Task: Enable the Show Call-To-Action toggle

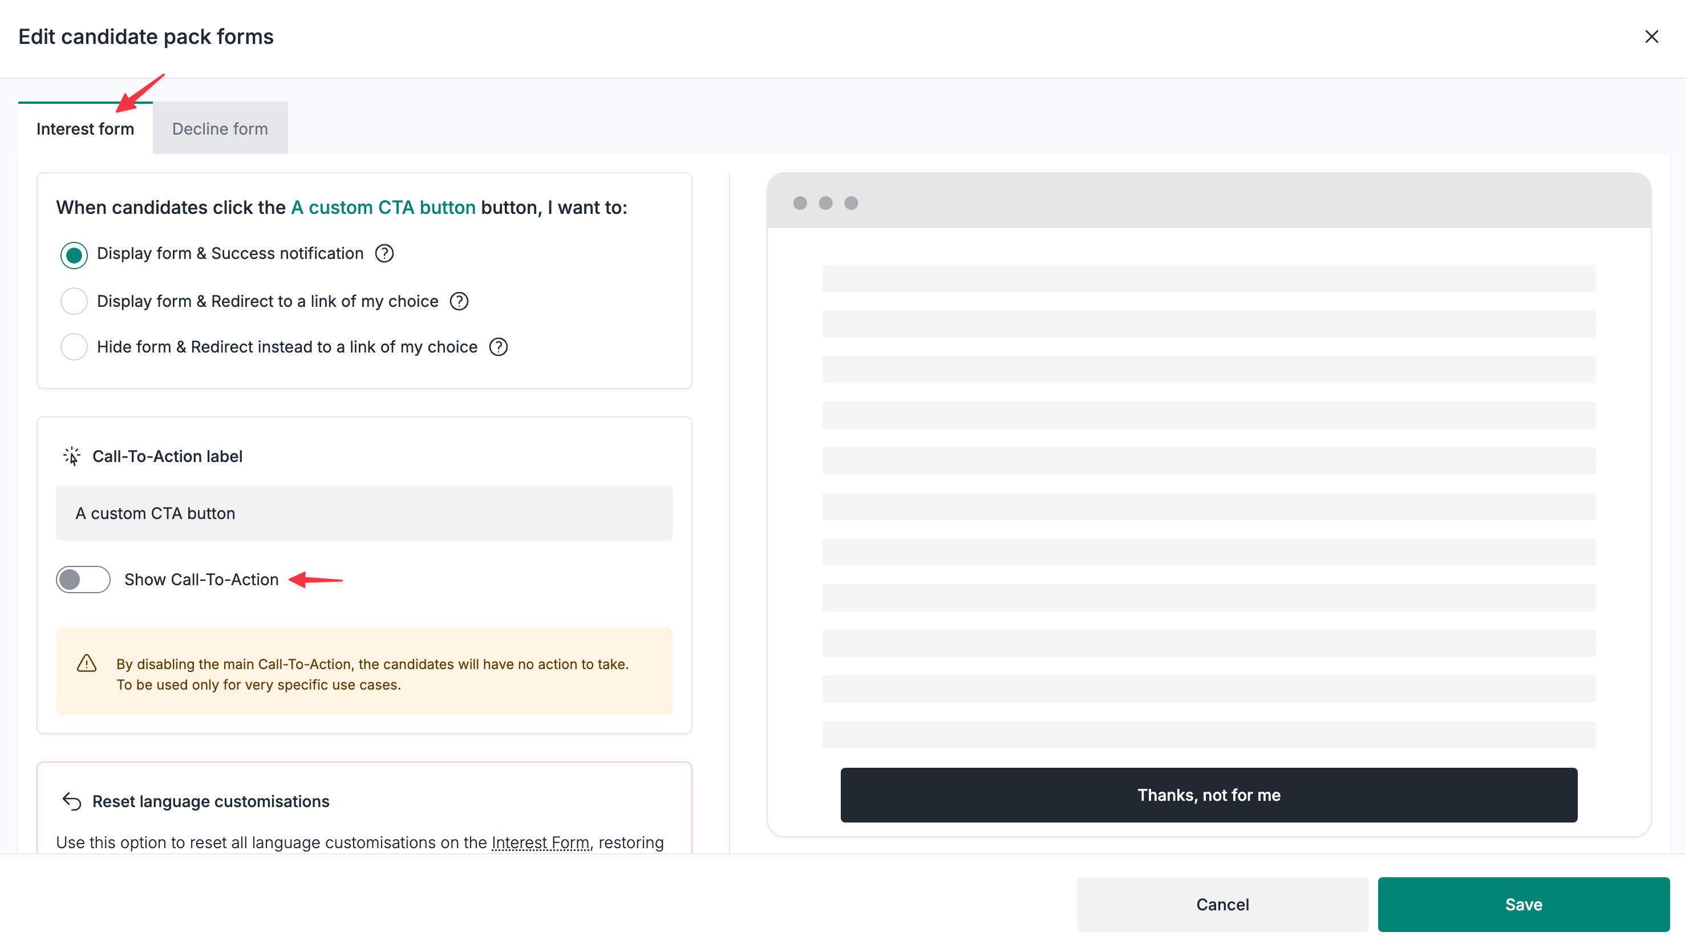Action: (x=83, y=579)
